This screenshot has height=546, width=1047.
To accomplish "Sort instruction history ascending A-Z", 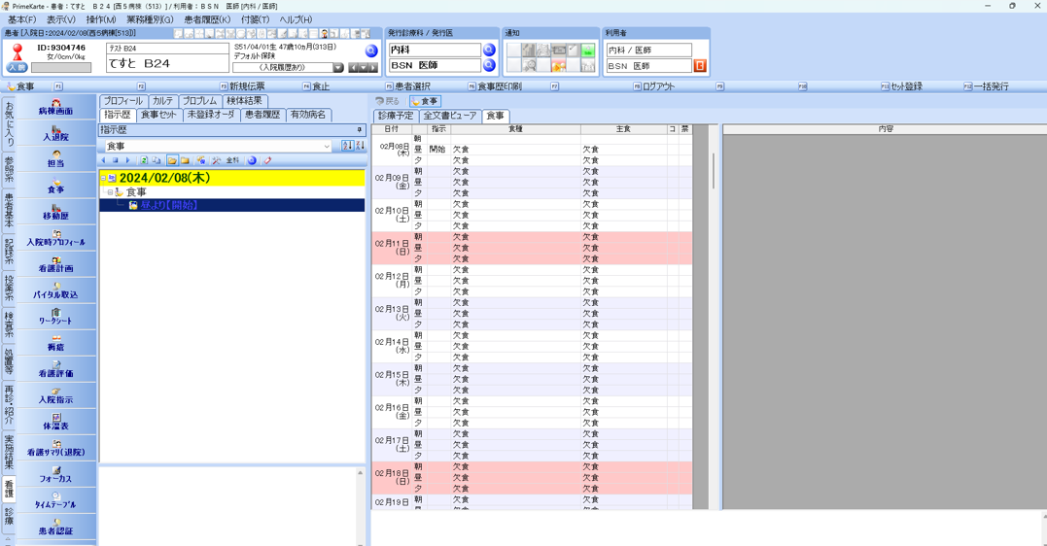I will 347,146.
